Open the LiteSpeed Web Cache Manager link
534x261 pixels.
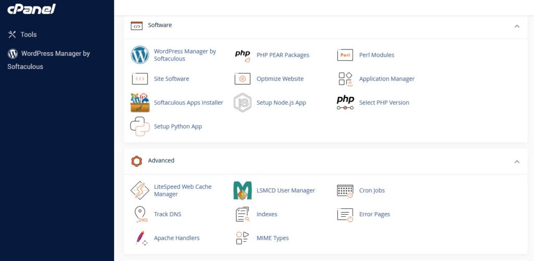point(183,190)
